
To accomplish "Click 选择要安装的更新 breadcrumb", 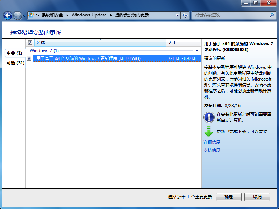I will tap(132, 15).
